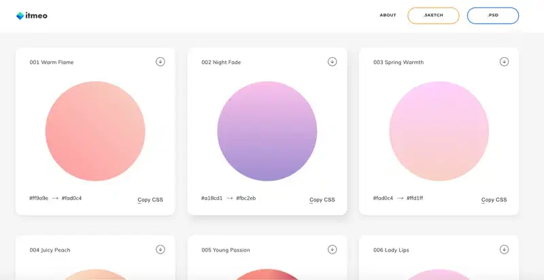Download the 005 Young Passion gradient
The width and height of the screenshot is (544, 280).
click(x=332, y=249)
